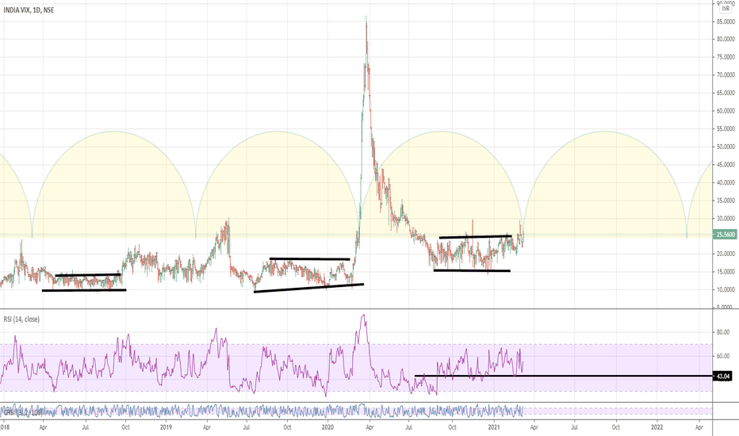This screenshot has height=436, width=739.
Task: Click the 60.00 RSI axis label
Action: (723, 357)
